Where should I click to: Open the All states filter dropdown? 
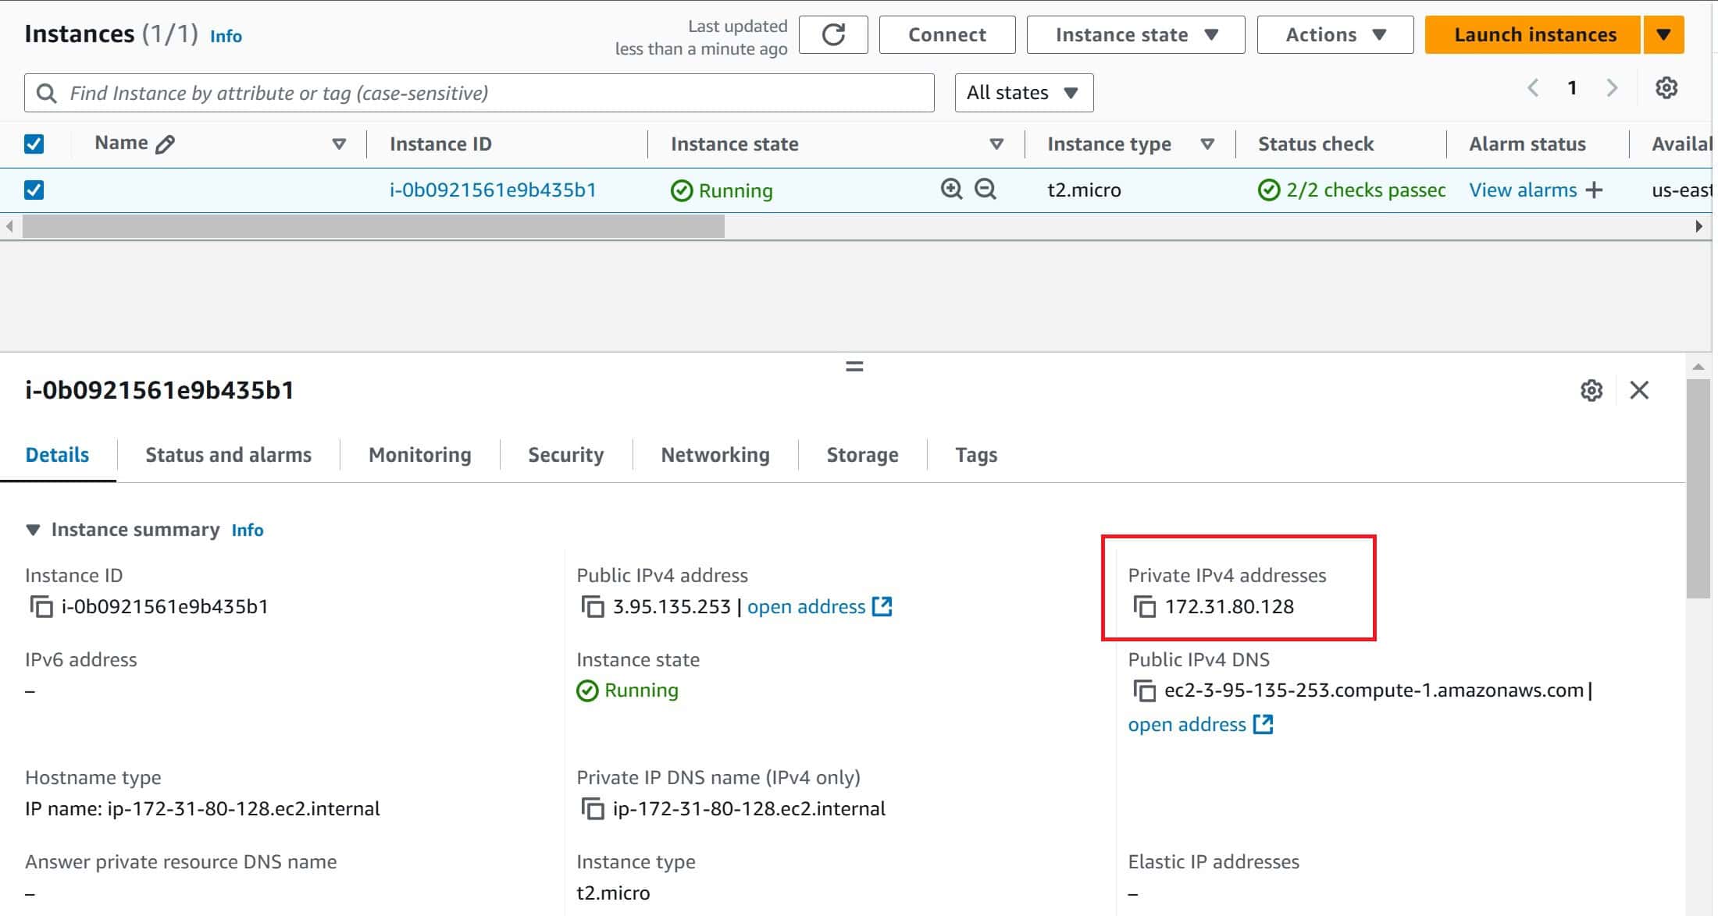tap(1023, 92)
